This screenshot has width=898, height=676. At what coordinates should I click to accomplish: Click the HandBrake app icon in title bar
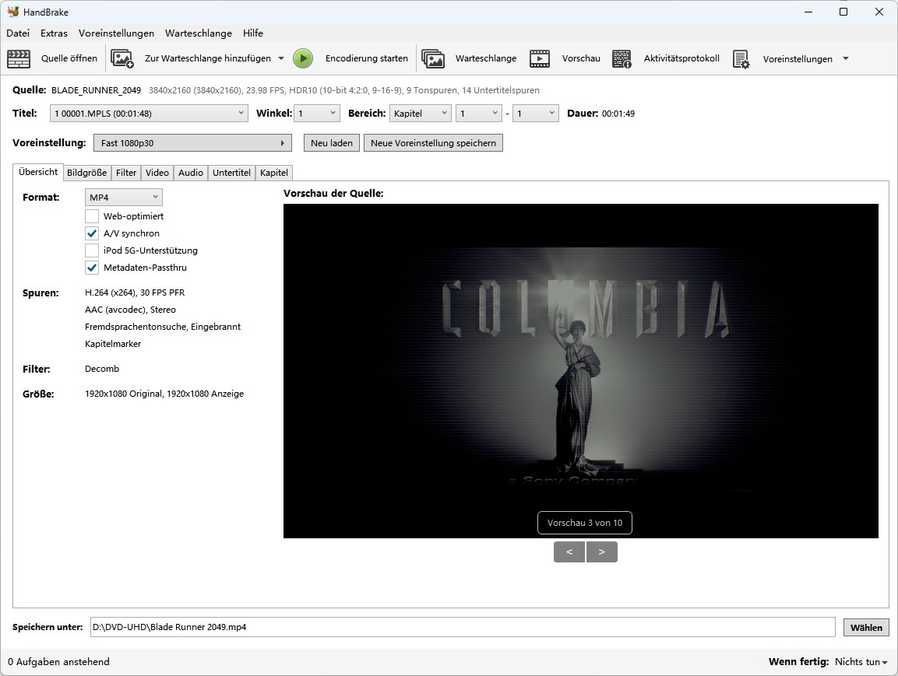(x=12, y=12)
